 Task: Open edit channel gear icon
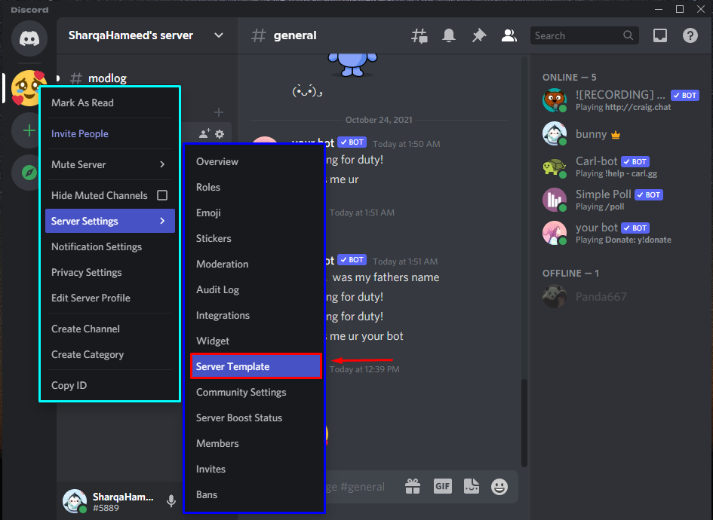point(220,134)
